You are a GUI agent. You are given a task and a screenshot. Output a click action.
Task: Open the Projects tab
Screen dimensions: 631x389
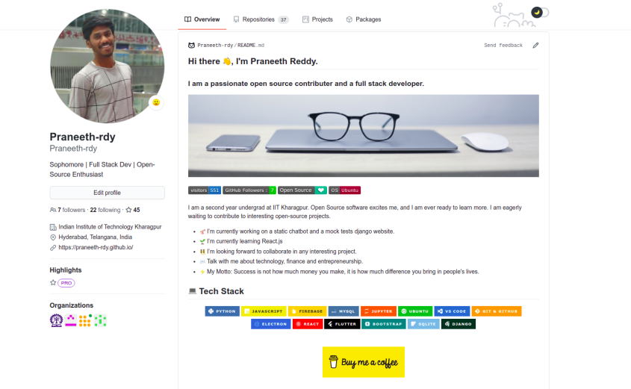click(x=317, y=19)
